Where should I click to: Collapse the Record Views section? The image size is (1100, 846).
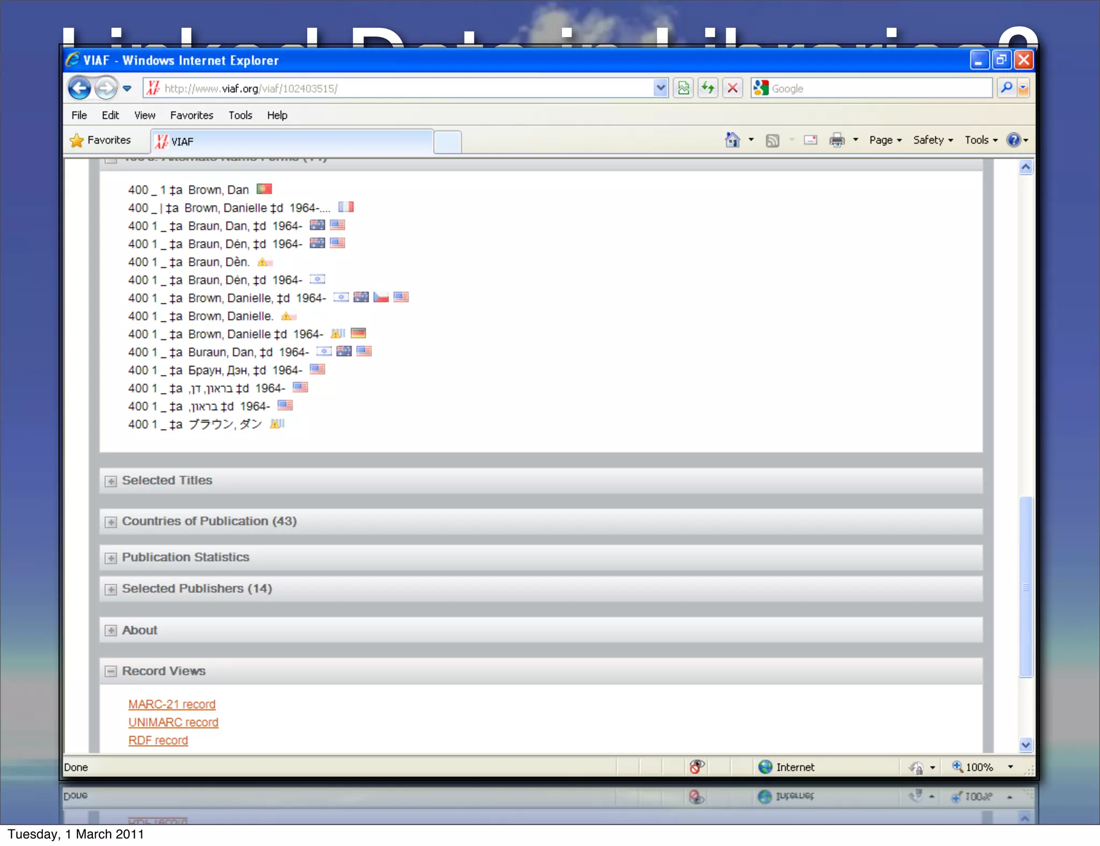tap(111, 672)
